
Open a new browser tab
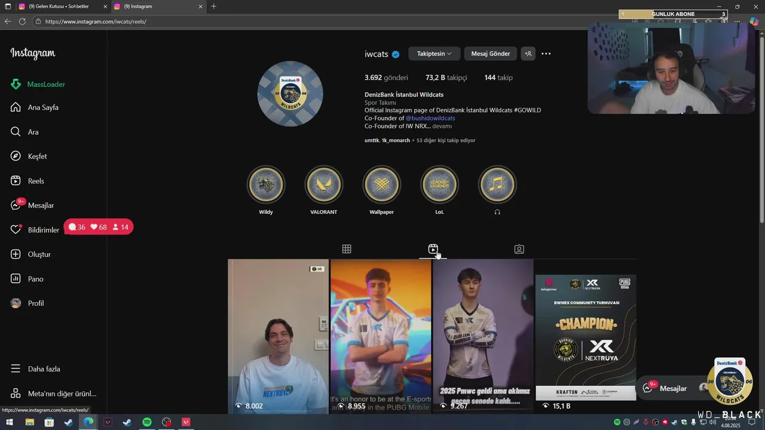click(213, 7)
